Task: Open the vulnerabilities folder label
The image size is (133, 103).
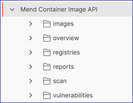Action: [73, 95]
